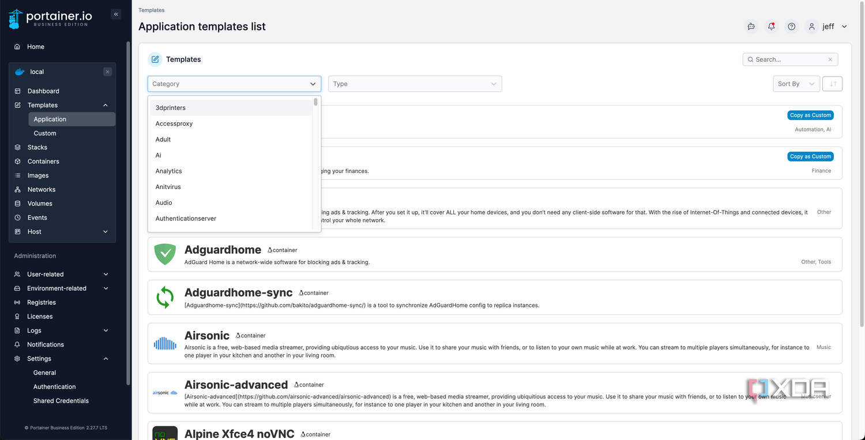Open Shared Credentials settings
Image resolution: width=865 pixels, height=440 pixels.
[61, 401]
